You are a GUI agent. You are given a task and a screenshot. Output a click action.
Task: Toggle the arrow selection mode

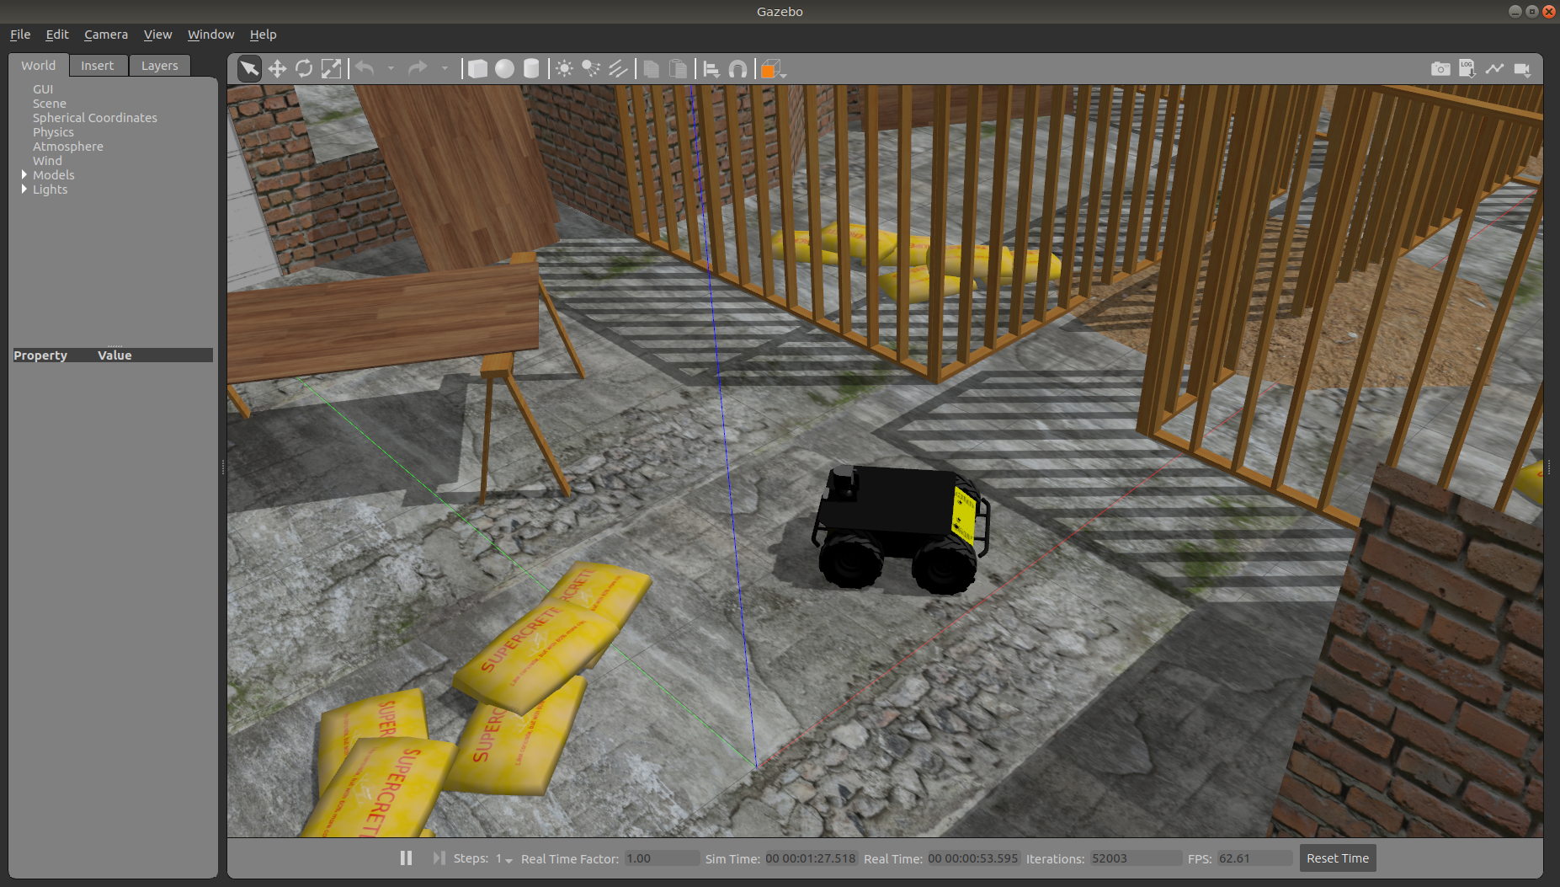coord(249,69)
